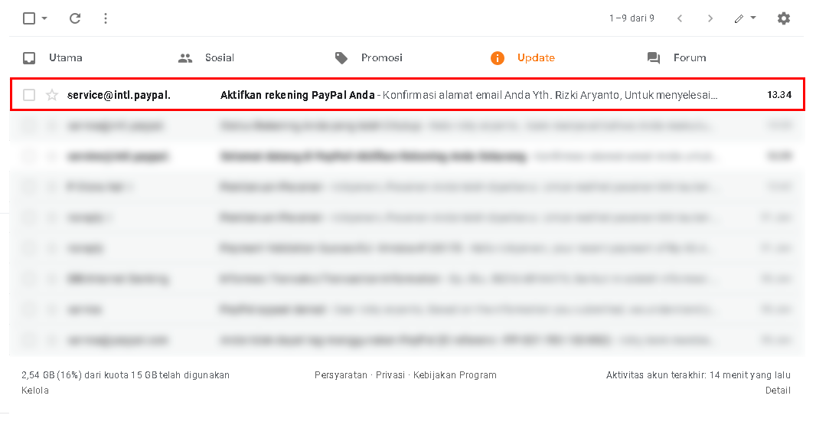Open the subject Aktifkan rekening PayPal Anda

298,95
